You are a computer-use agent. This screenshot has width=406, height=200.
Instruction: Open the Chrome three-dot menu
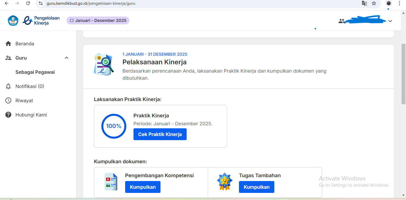399,3
